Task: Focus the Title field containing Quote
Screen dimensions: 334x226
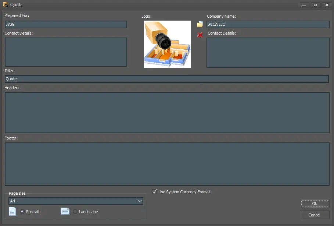Action: pyautogui.click(x=166, y=79)
